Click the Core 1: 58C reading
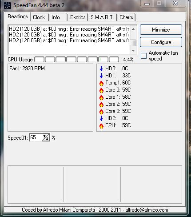This screenshot has width=191, height=217. point(118,97)
